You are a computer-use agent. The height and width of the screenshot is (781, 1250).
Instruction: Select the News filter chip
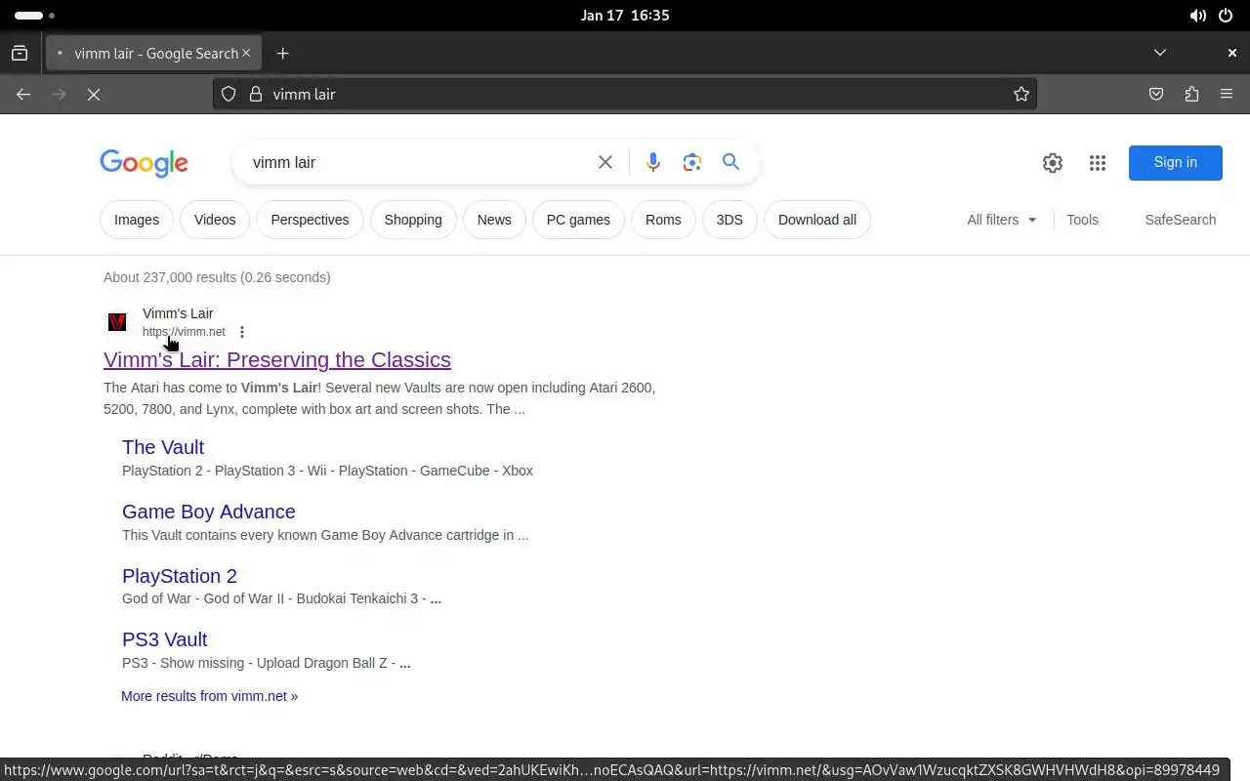[x=494, y=220]
